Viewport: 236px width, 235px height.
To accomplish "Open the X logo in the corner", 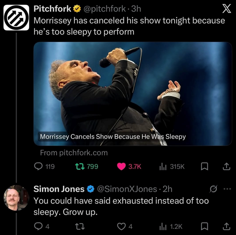I will [226, 9].
